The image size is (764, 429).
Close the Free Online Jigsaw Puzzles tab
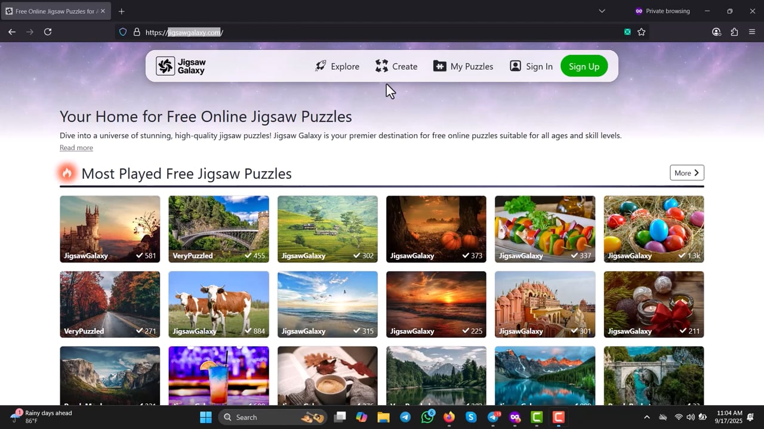103,11
